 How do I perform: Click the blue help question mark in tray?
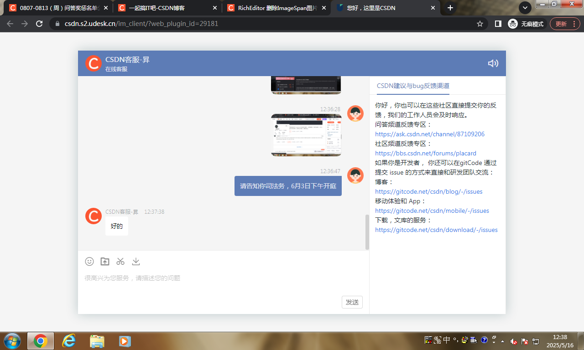pos(484,340)
